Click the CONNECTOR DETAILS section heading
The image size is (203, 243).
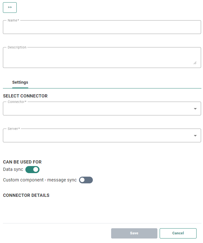pos(26,195)
